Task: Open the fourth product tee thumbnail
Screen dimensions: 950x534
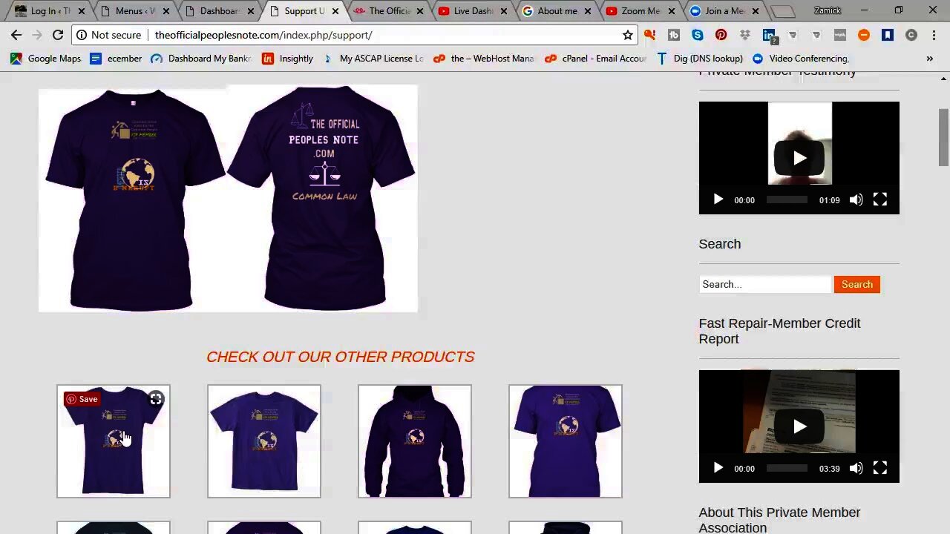Action: click(566, 441)
